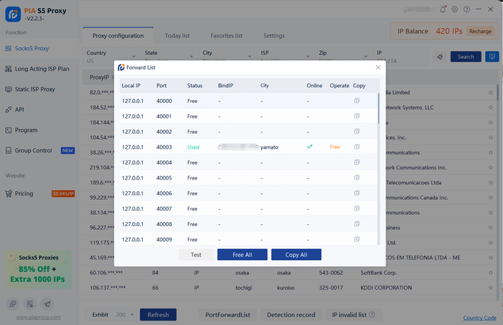Copy the port 40000 forward address
This screenshot has height=325, width=503.
tap(357, 101)
